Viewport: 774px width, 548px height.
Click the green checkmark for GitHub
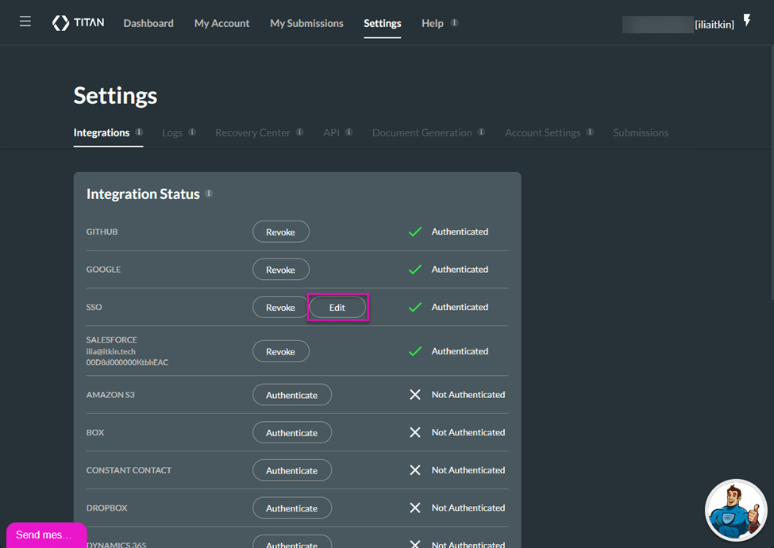pyautogui.click(x=415, y=232)
